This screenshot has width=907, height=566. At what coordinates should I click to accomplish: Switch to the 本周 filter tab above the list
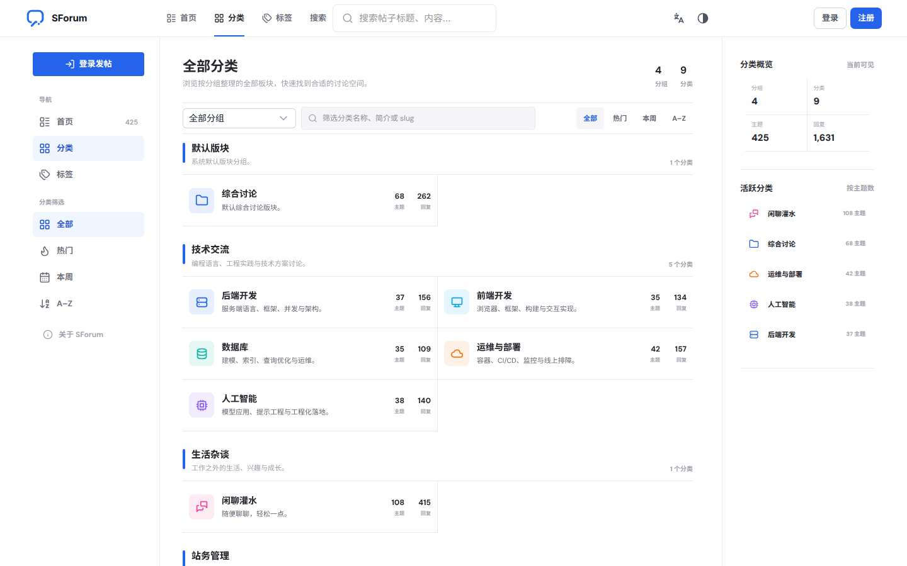pos(649,118)
